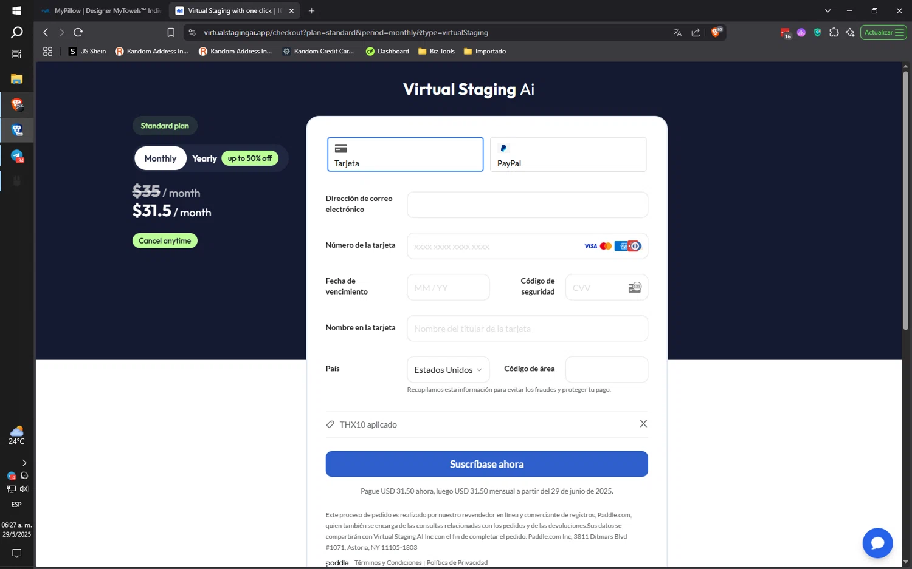The height and width of the screenshot is (569, 912).
Task: Open the Política de Privacidad link
Action: [457, 562]
